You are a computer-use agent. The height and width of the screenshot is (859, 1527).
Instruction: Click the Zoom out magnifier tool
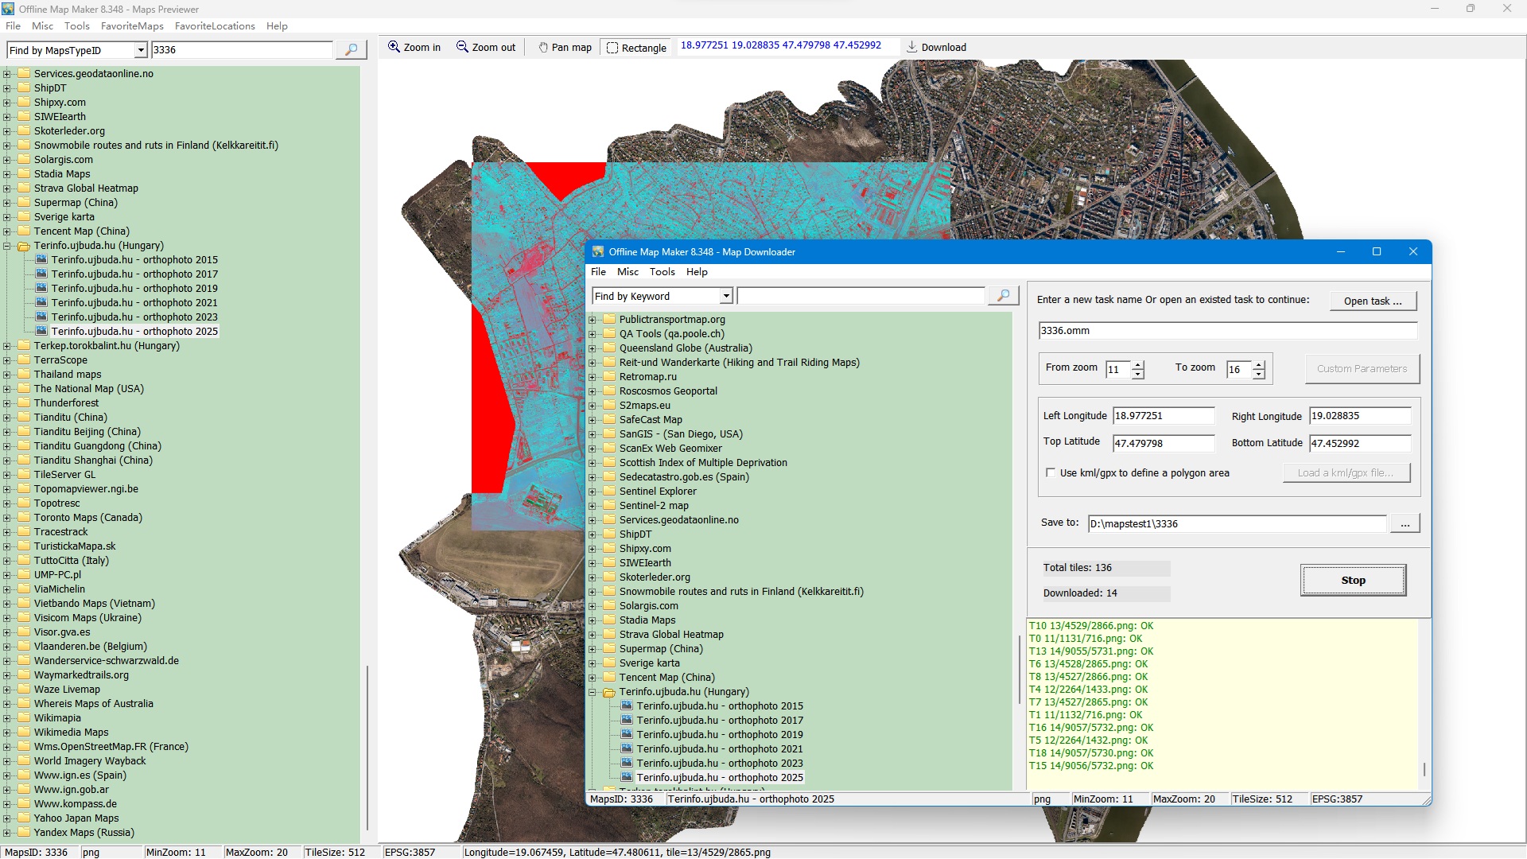click(485, 48)
